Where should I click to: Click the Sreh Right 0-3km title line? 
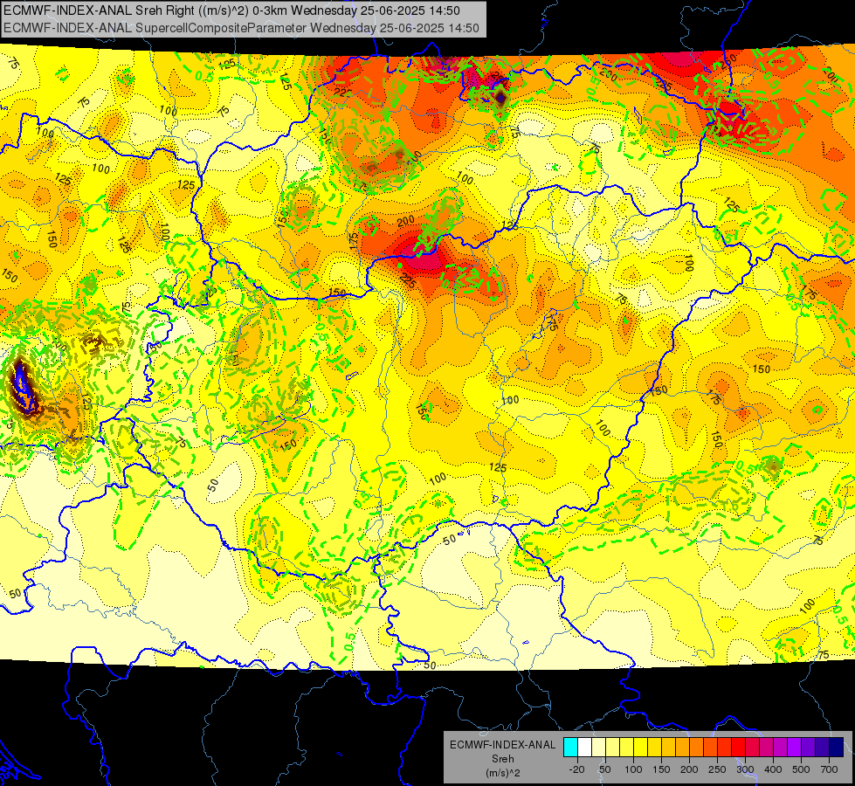231,10
